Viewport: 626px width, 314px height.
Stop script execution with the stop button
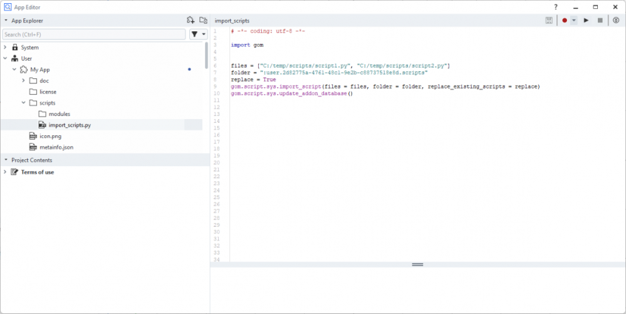click(x=600, y=21)
